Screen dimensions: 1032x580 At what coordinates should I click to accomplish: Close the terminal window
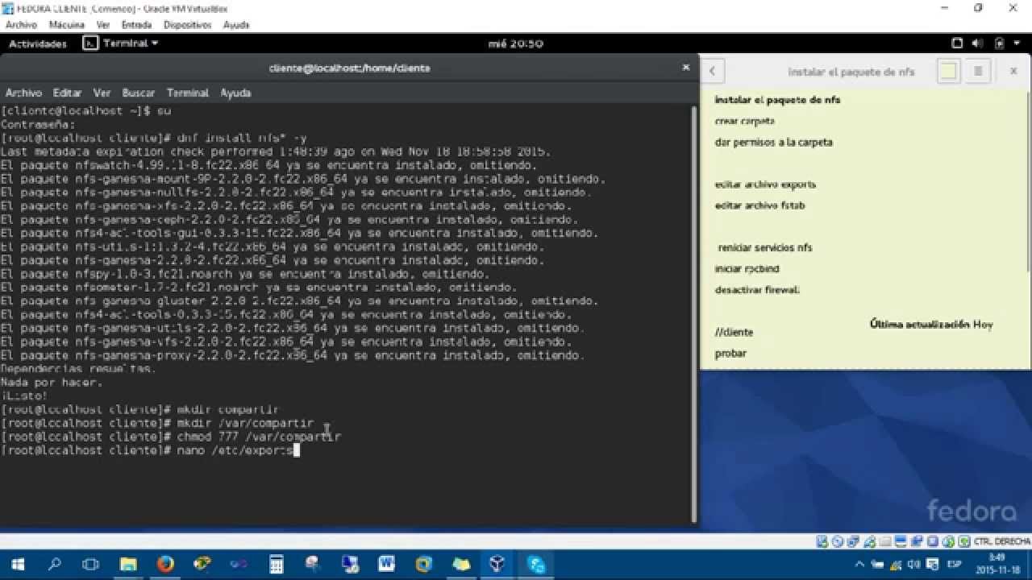coord(686,68)
